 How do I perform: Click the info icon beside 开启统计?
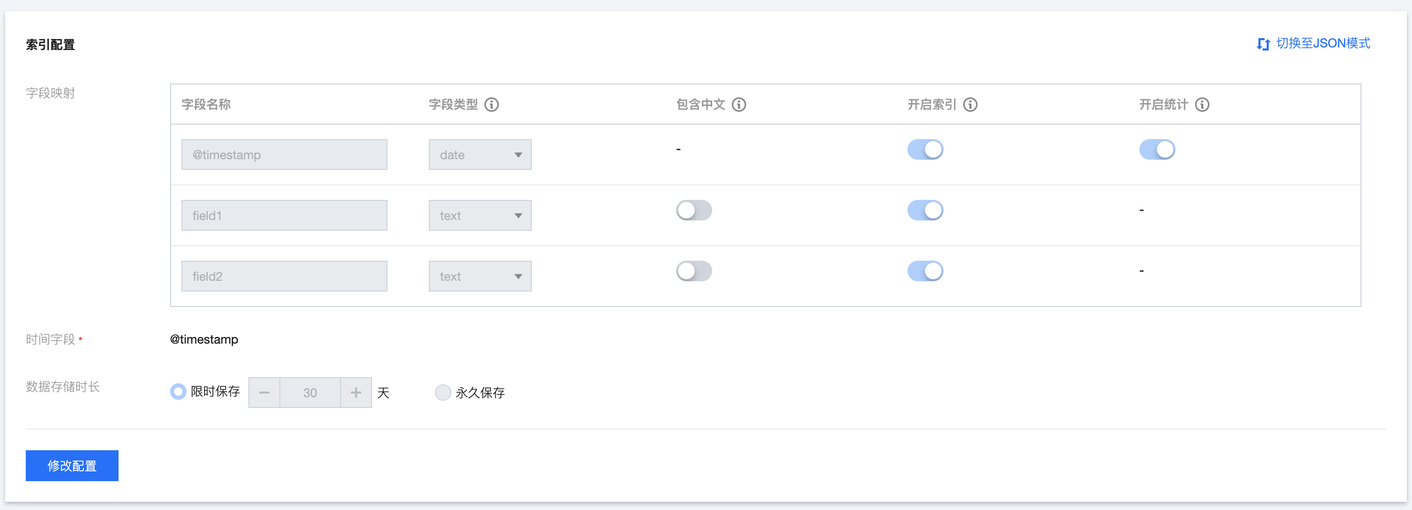tap(1202, 105)
